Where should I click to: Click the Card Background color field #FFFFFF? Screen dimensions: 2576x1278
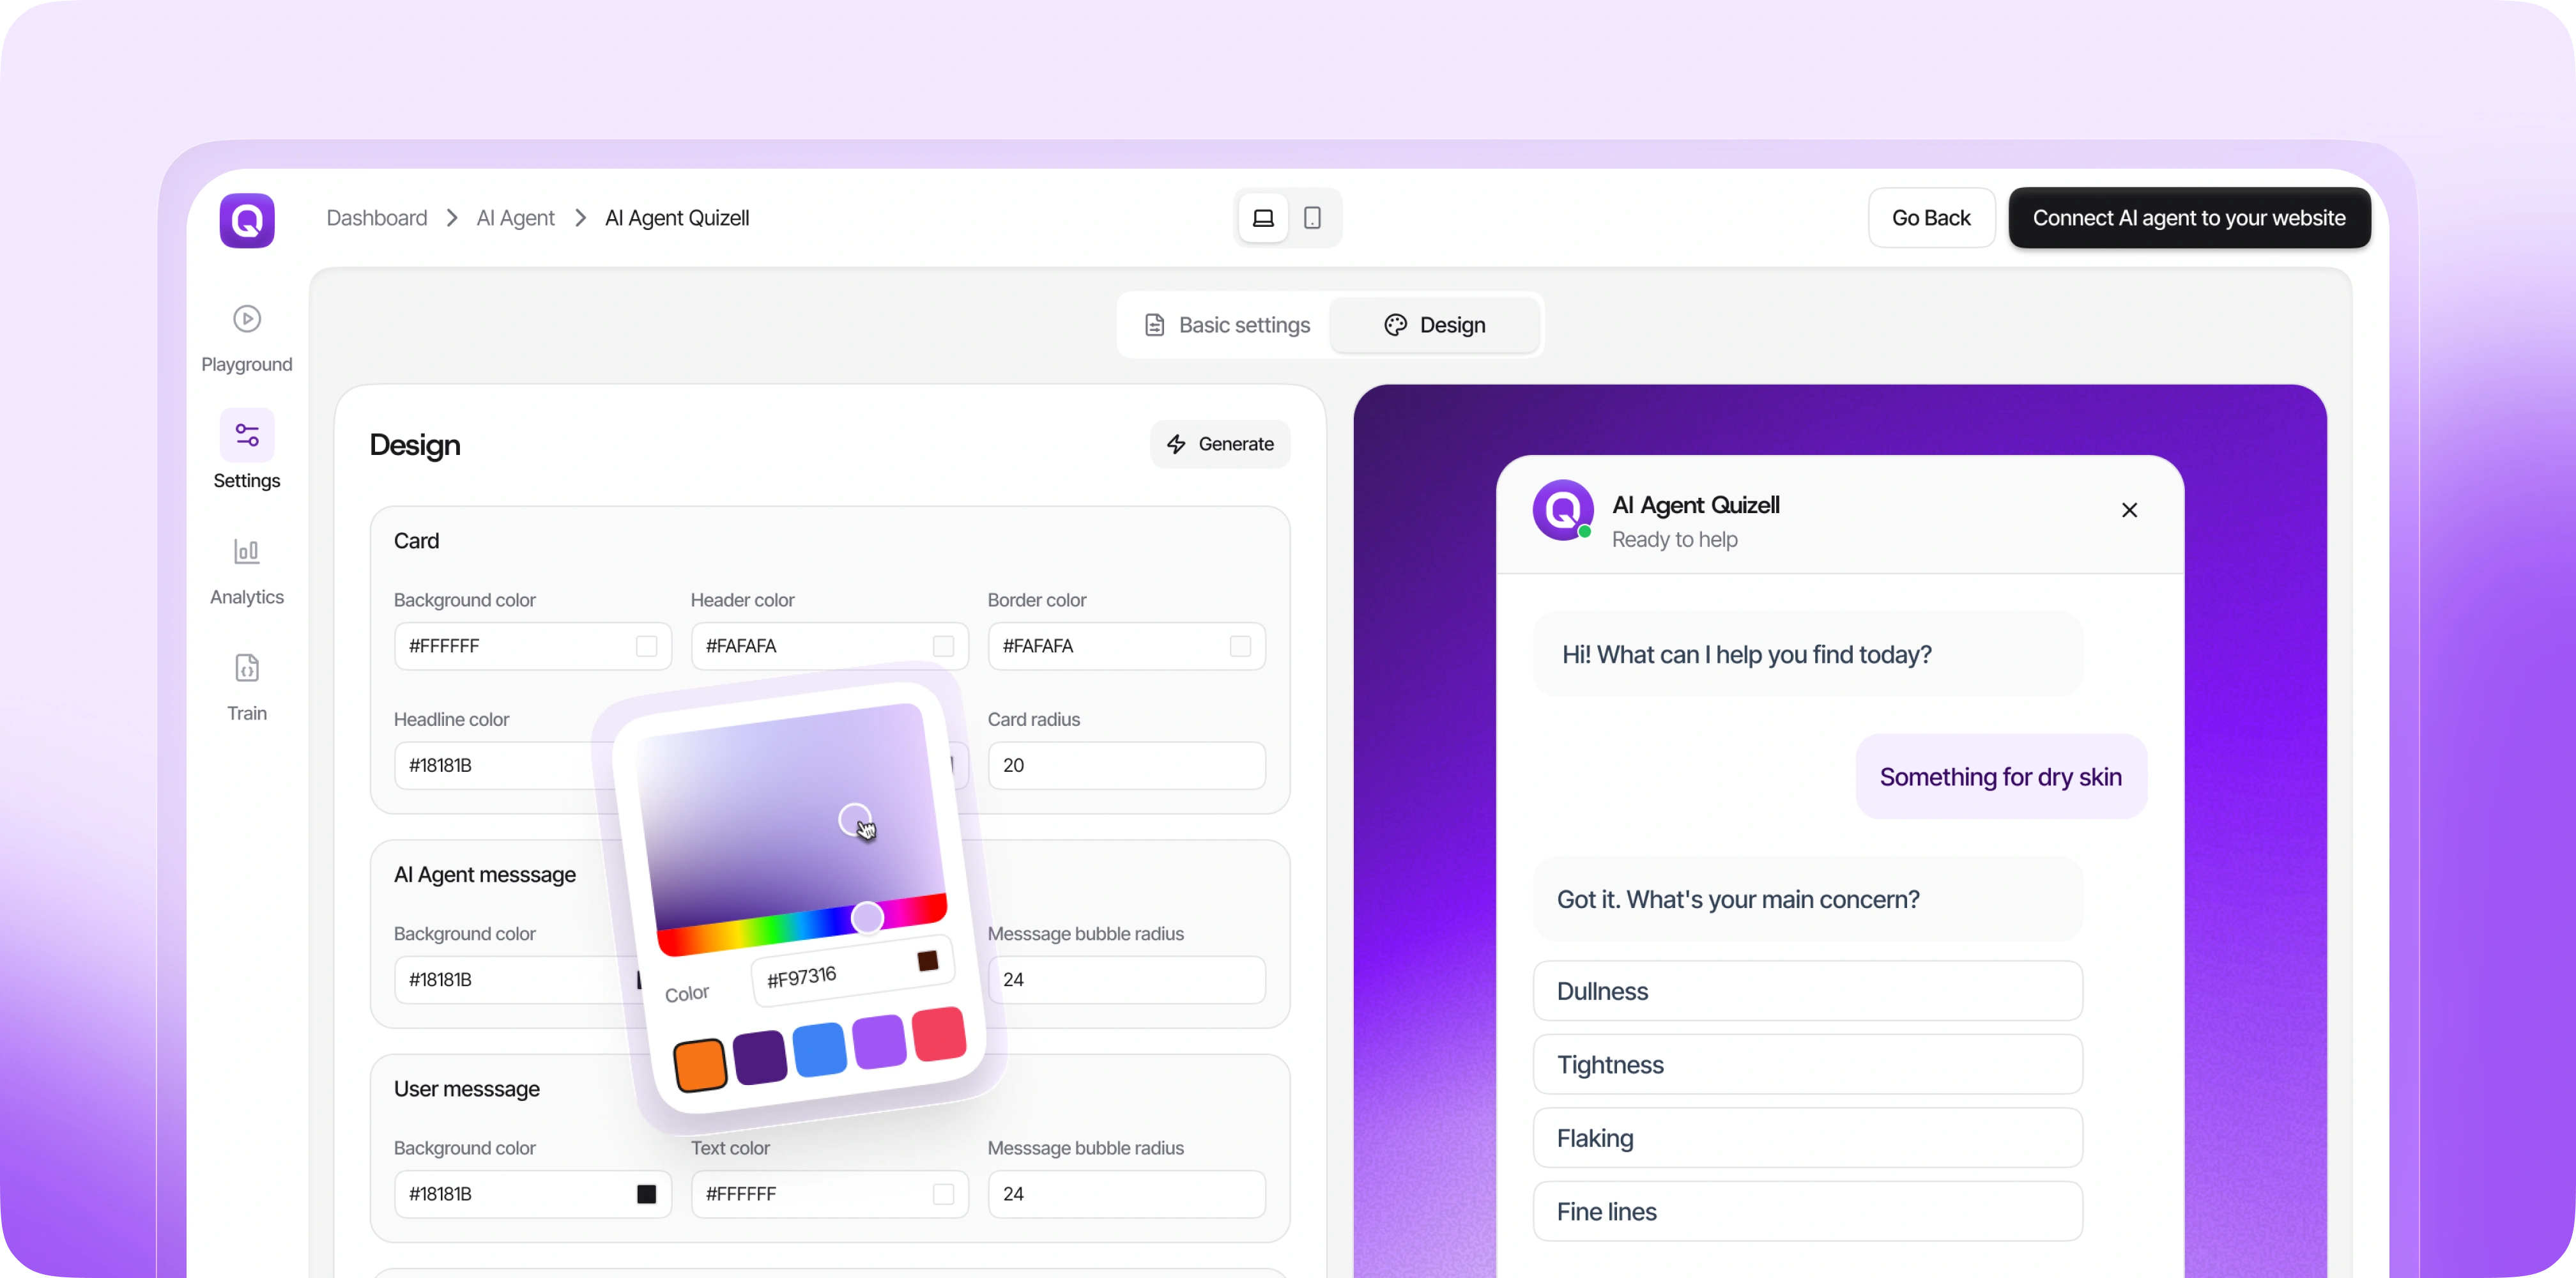point(533,646)
